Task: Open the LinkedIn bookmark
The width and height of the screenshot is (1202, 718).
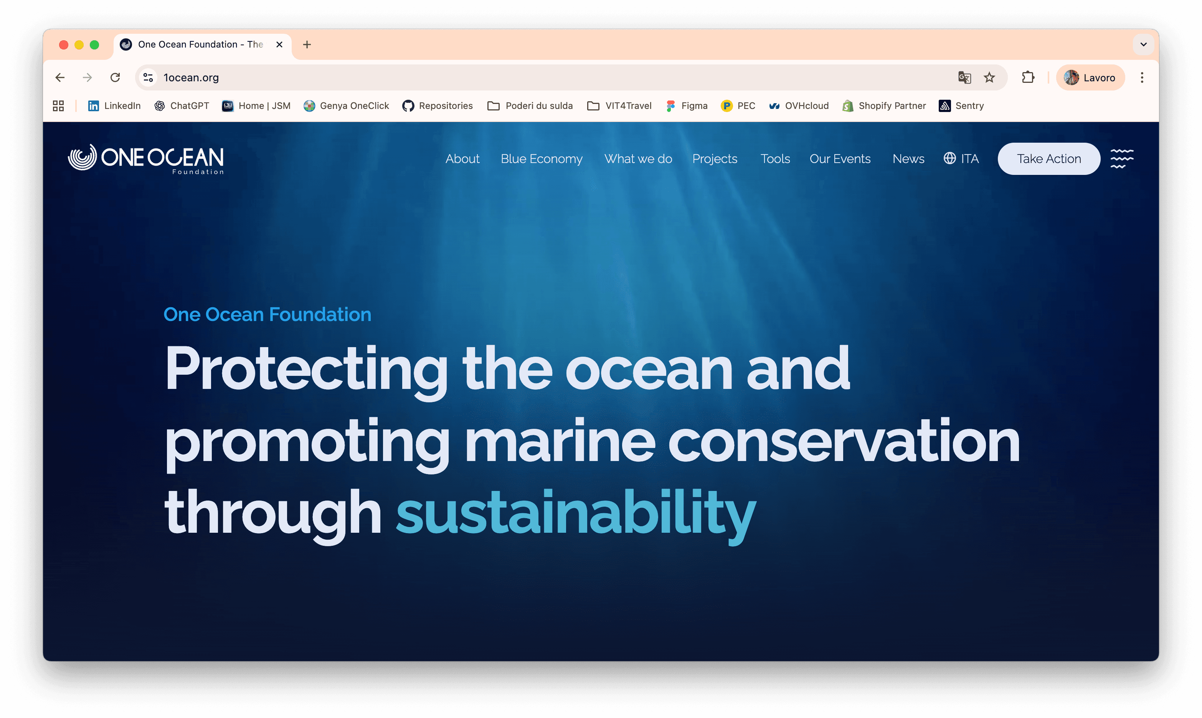Action: (114, 105)
